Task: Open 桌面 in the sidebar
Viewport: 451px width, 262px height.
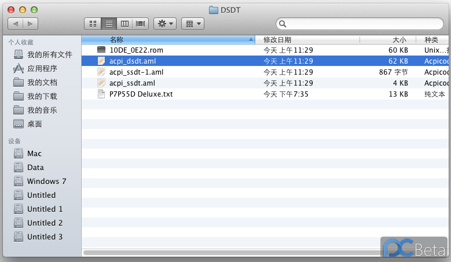Action: [35, 124]
